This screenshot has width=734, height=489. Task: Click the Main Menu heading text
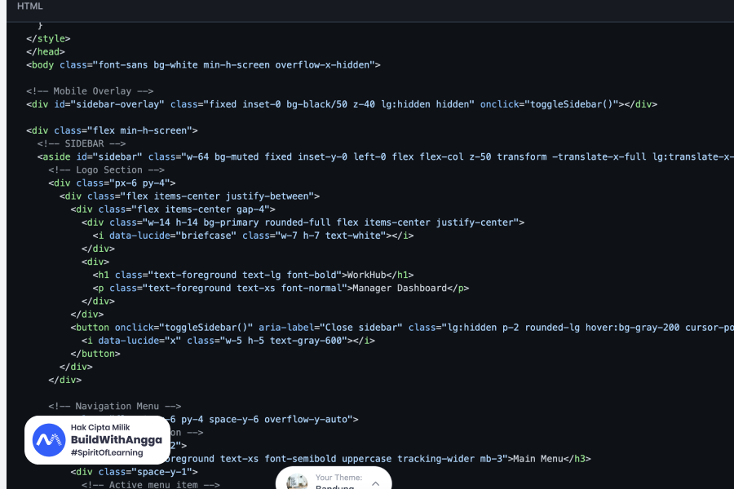coord(537,458)
